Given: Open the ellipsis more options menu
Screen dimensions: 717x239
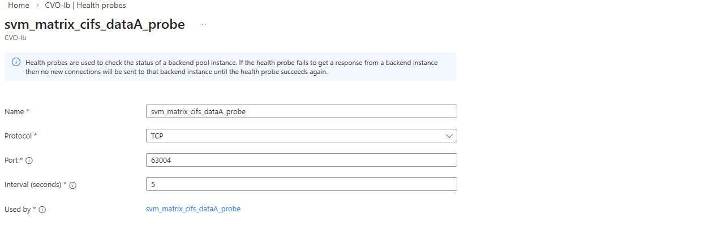Looking at the screenshot, I should coord(203,25).
